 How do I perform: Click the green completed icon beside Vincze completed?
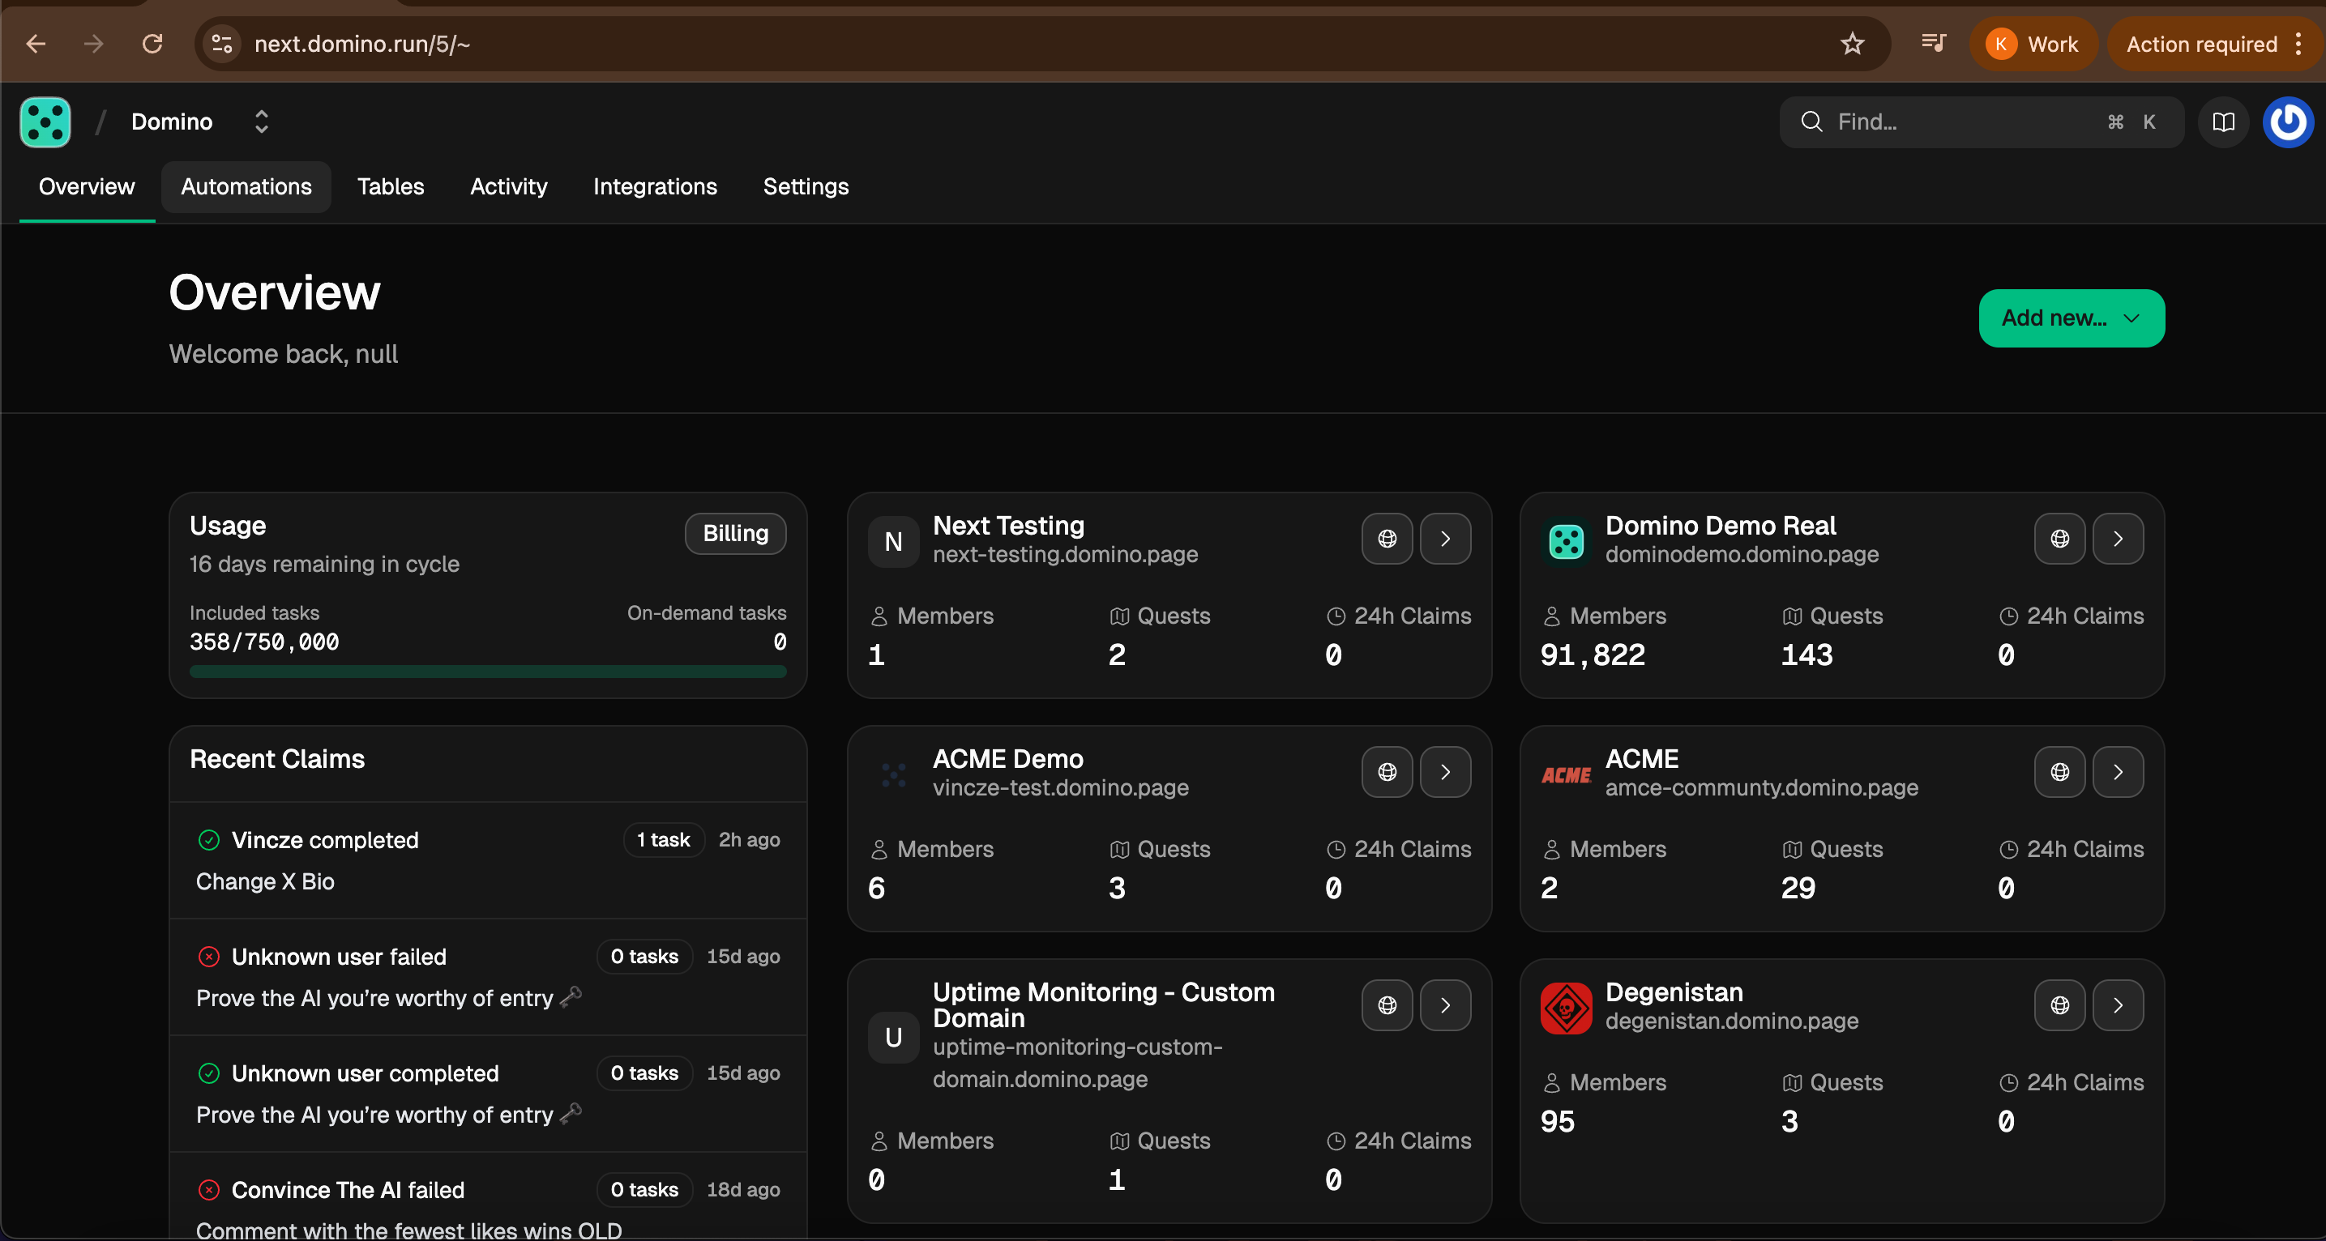point(209,840)
